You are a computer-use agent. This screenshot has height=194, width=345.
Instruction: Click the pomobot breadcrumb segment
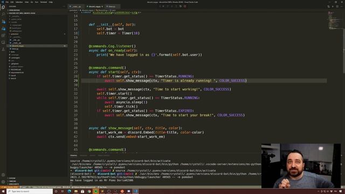pyautogui.click(x=73, y=10)
